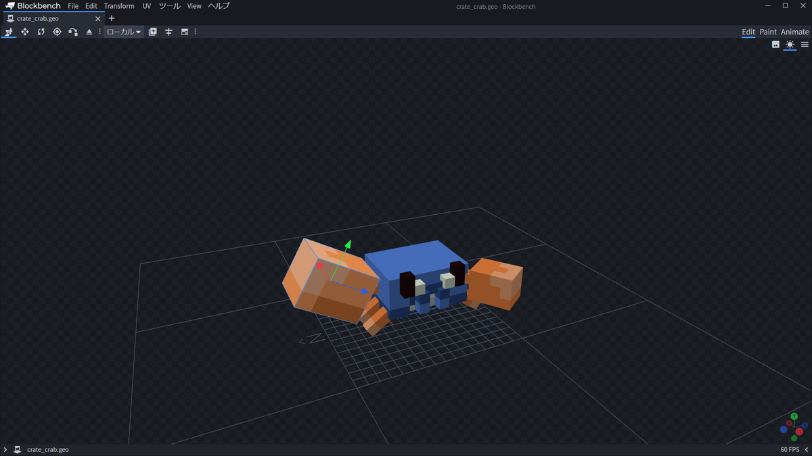Select the Stretch tool triangle icon
The image size is (812, 456).
pos(89,32)
